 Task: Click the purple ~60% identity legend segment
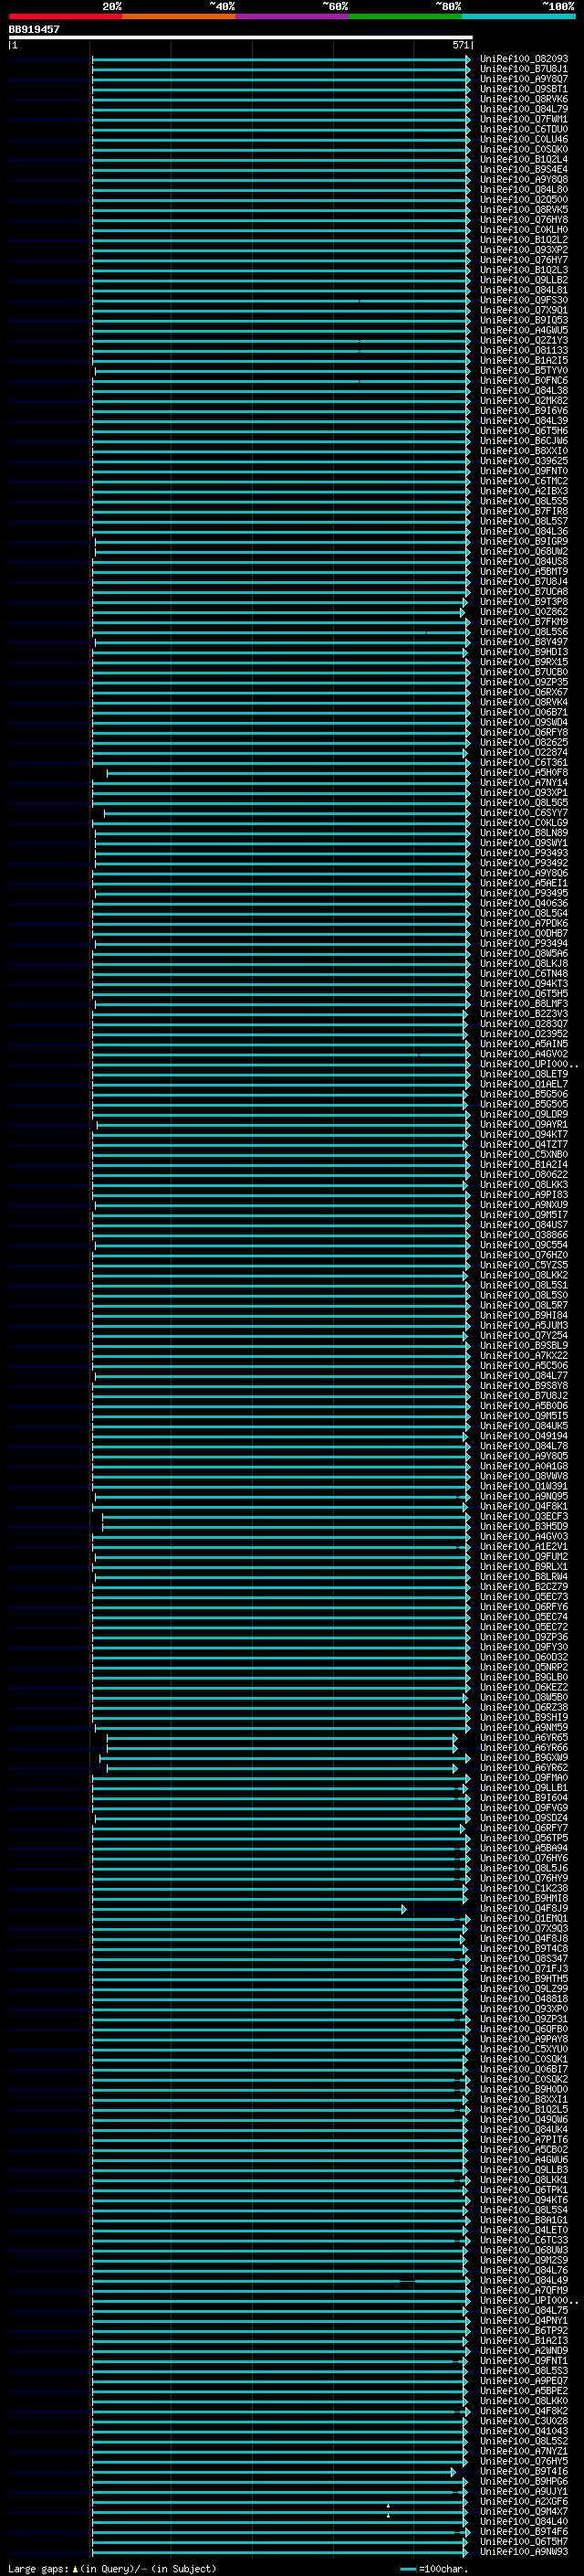pyautogui.click(x=291, y=16)
